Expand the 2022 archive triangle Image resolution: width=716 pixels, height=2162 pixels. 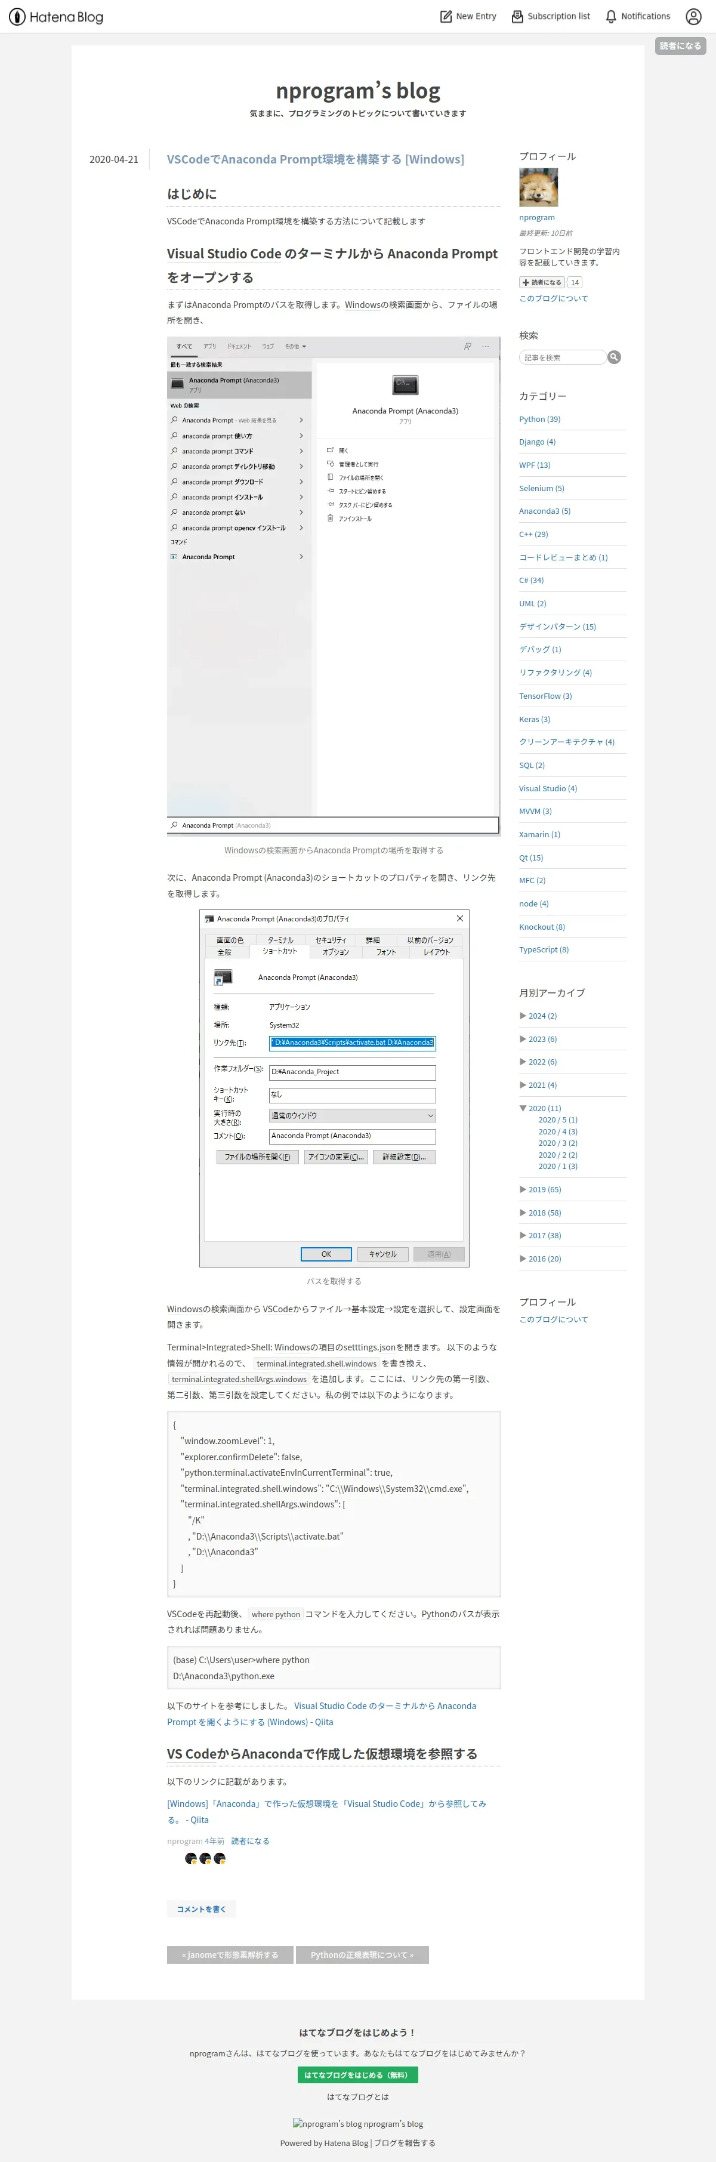click(523, 1062)
